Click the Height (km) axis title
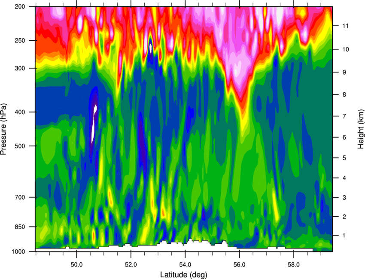This screenshot has width=365, height=279. coord(361,129)
